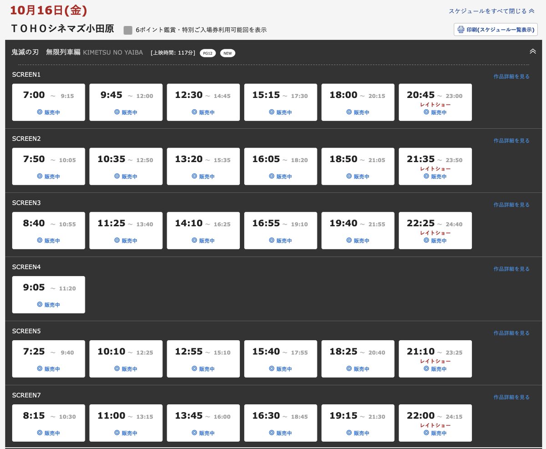This screenshot has height=449, width=546.
Task: Toggle 6-point viewing availability checkbox
Action: (x=128, y=30)
